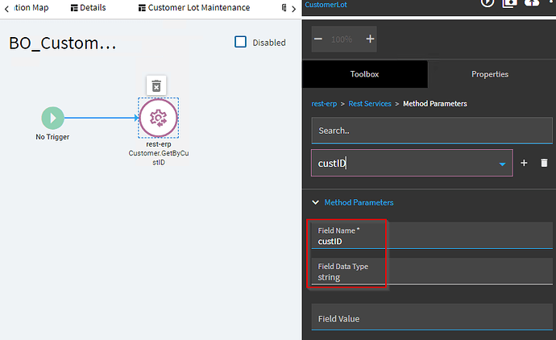This screenshot has height=340, width=556.
Task: Delete the node with trash icon above it
Action: point(157,85)
